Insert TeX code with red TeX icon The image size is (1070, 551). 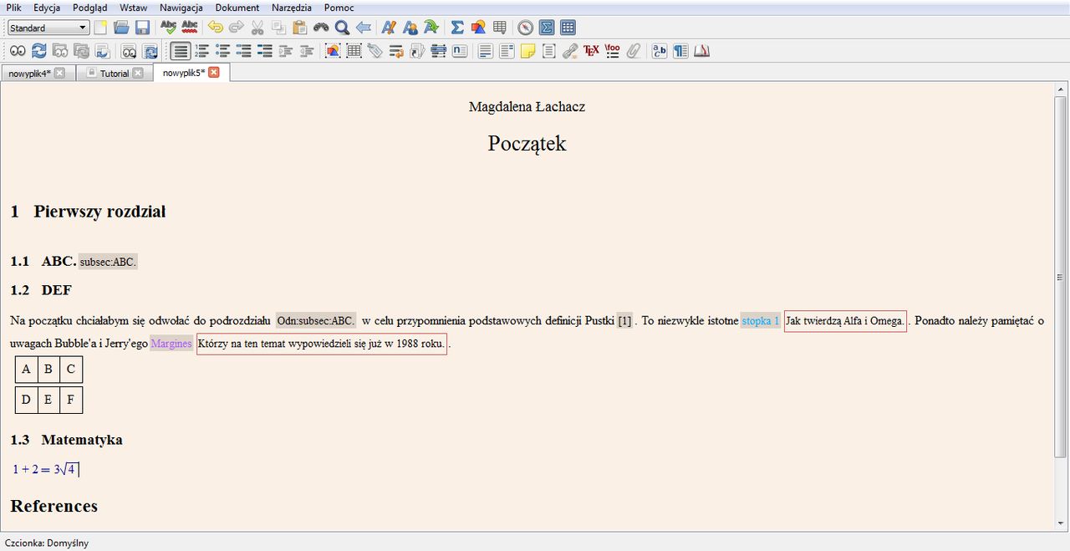click(x=592, y=51)
